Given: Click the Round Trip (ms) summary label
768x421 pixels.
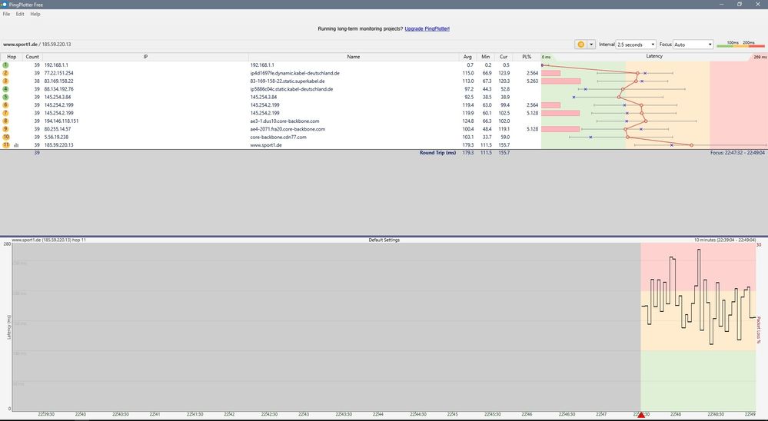Looking at the screenshot, I should click(x=438, y=153).
